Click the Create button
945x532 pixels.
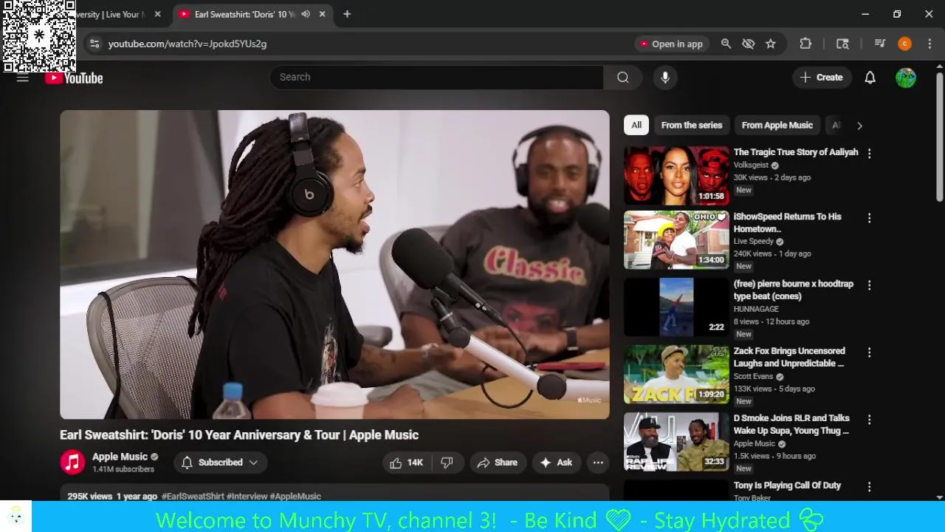[x=822, y=78]
